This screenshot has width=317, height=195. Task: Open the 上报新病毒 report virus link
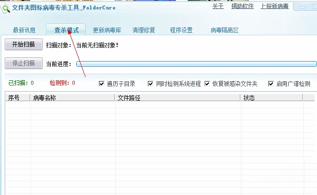(275, 7)
